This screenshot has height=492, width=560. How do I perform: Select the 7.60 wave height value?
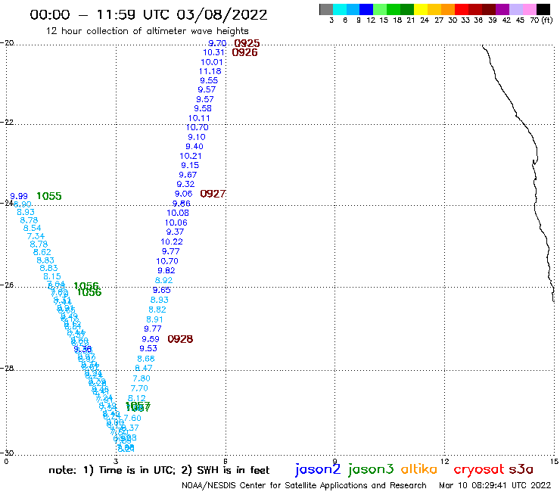[x=132, y=418]
